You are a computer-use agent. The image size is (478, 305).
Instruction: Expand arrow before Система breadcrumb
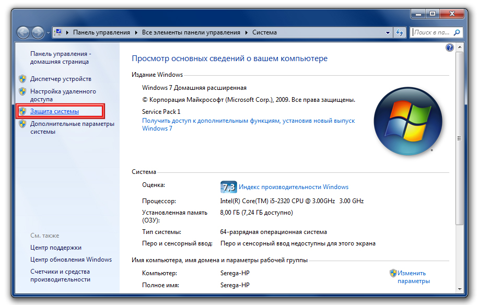pos(247,32)
